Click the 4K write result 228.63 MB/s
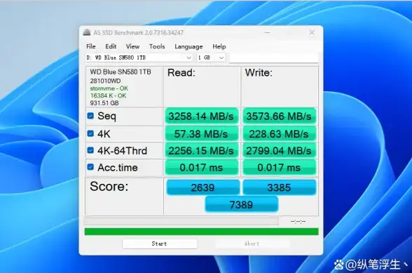The image size is (412, 273). (x=279, y=134)
